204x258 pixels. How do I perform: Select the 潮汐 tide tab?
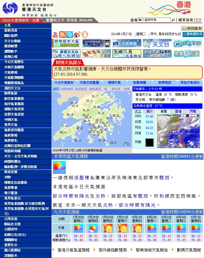[x=149, y=111]
